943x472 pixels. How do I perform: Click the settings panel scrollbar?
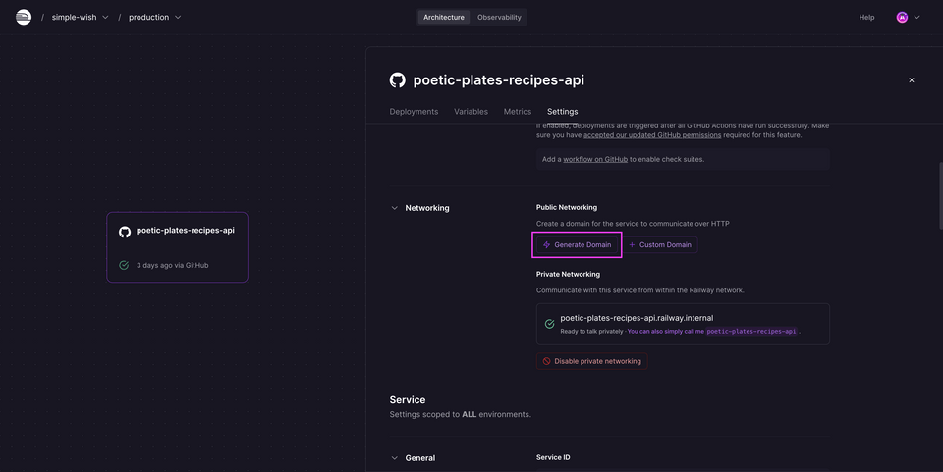[940, 195]
